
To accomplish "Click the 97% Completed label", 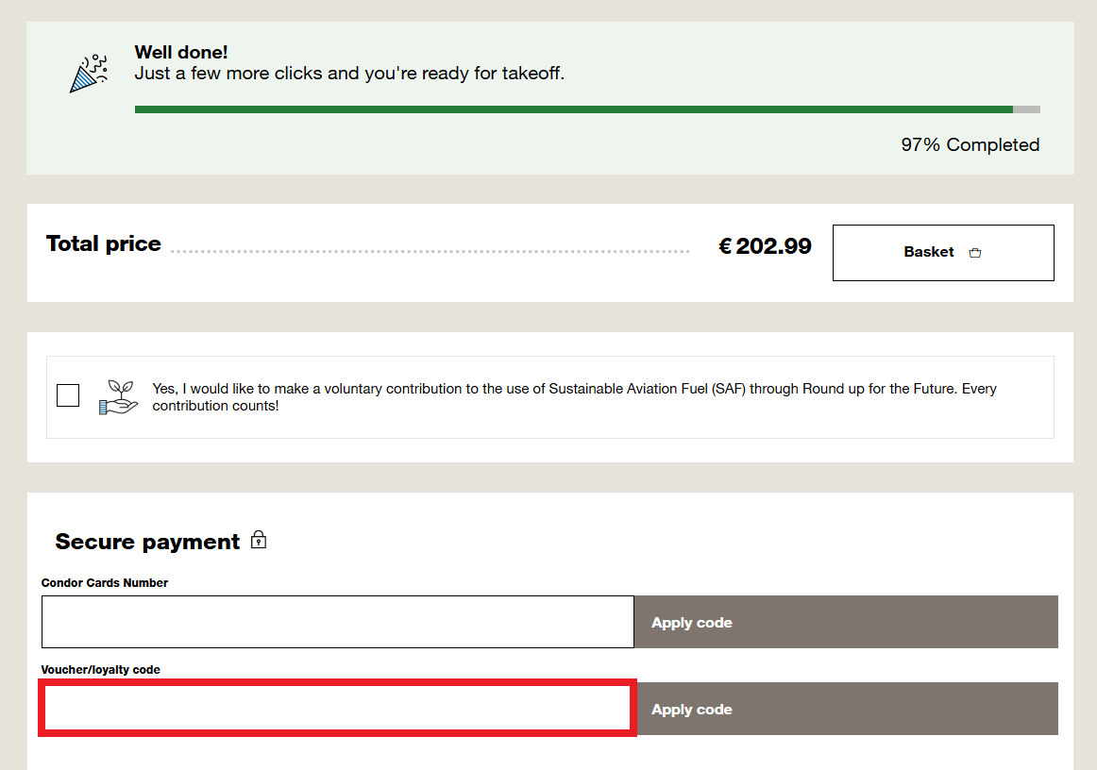I will click(970, 144).
